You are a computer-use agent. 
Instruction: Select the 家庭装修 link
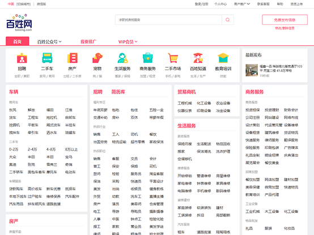click(185, 208)
